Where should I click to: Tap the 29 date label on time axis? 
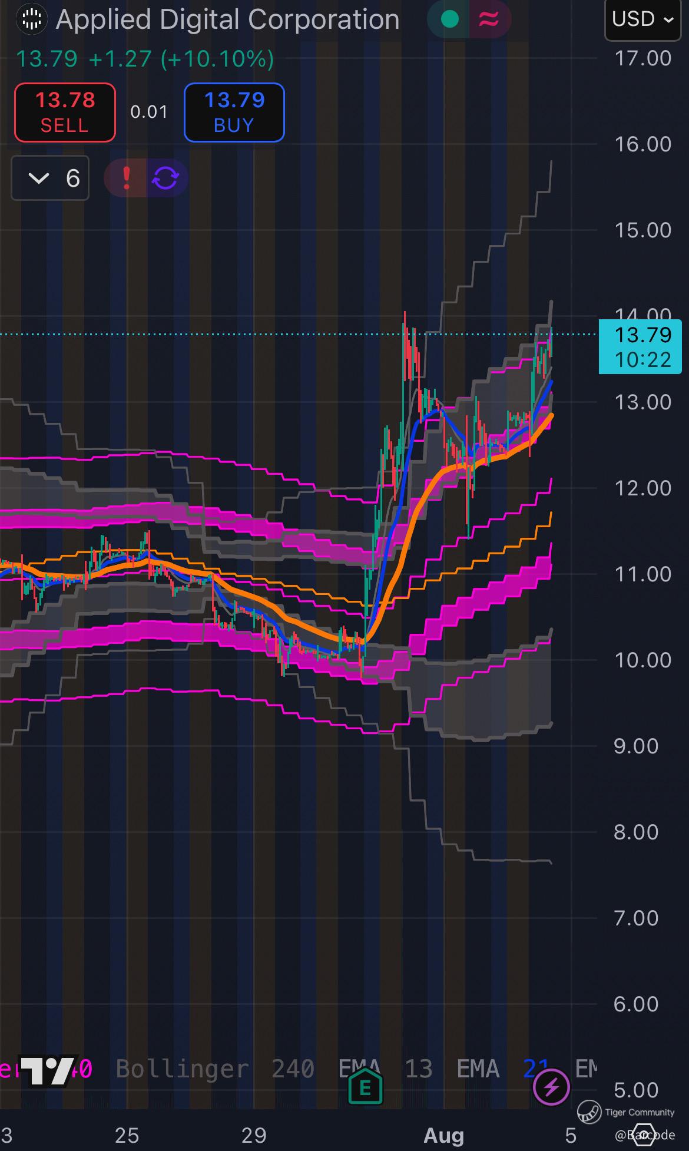254,1135
